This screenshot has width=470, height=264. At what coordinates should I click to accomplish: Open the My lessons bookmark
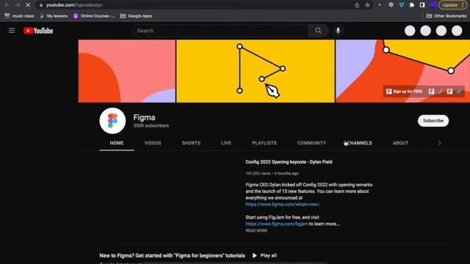click(x=54, y=16)
